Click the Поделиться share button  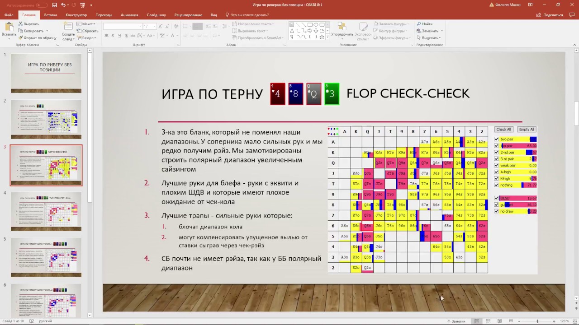550,15
